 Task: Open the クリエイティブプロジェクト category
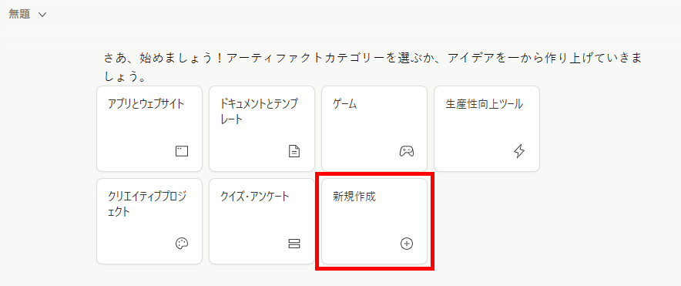coord(149,221)
